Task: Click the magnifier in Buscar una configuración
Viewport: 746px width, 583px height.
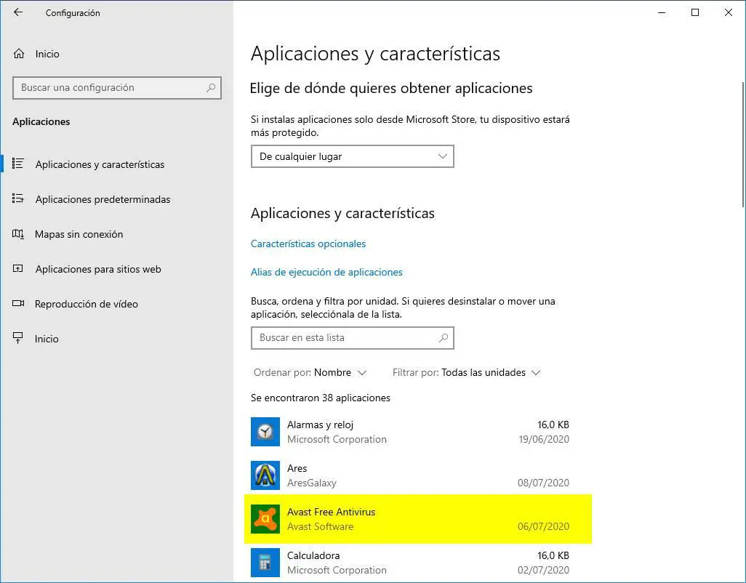Action: [211, 87]
